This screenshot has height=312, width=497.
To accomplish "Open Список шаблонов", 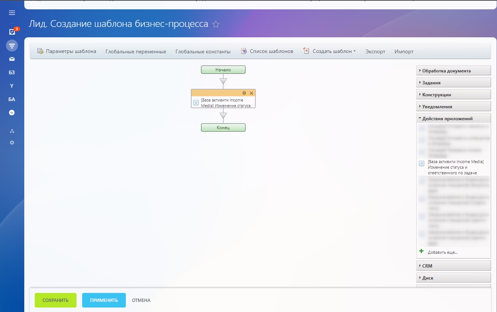I will pyautogui.click(x=267, y=51).
